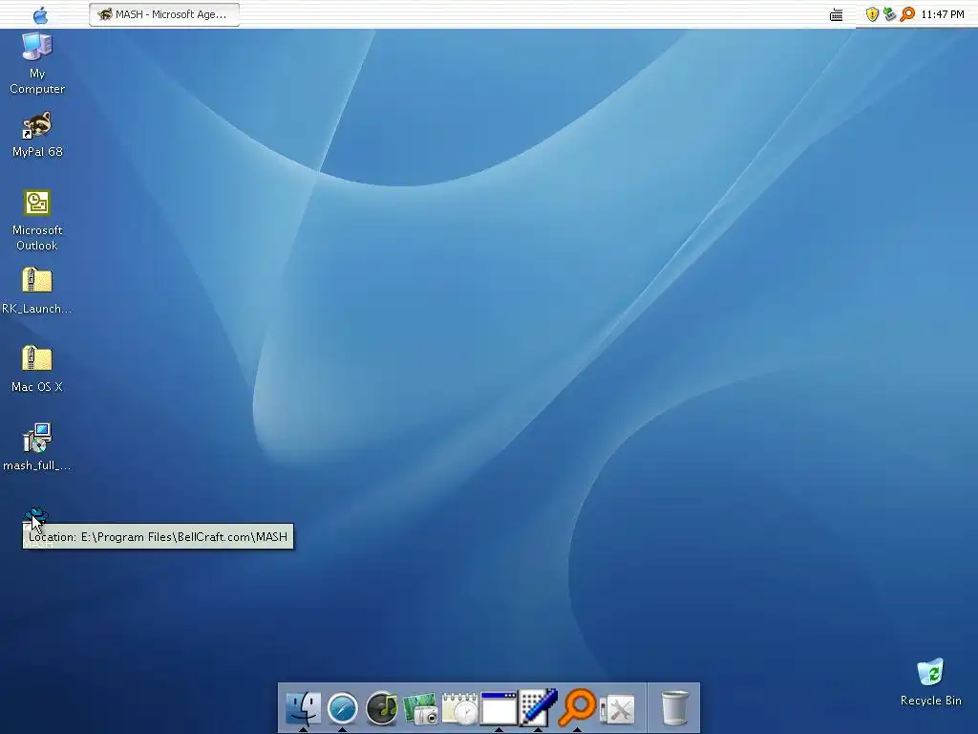This screenshot has height=734, width=978.
Task: Click the orange magnifier tray icon
Action: tap(907, 14)
